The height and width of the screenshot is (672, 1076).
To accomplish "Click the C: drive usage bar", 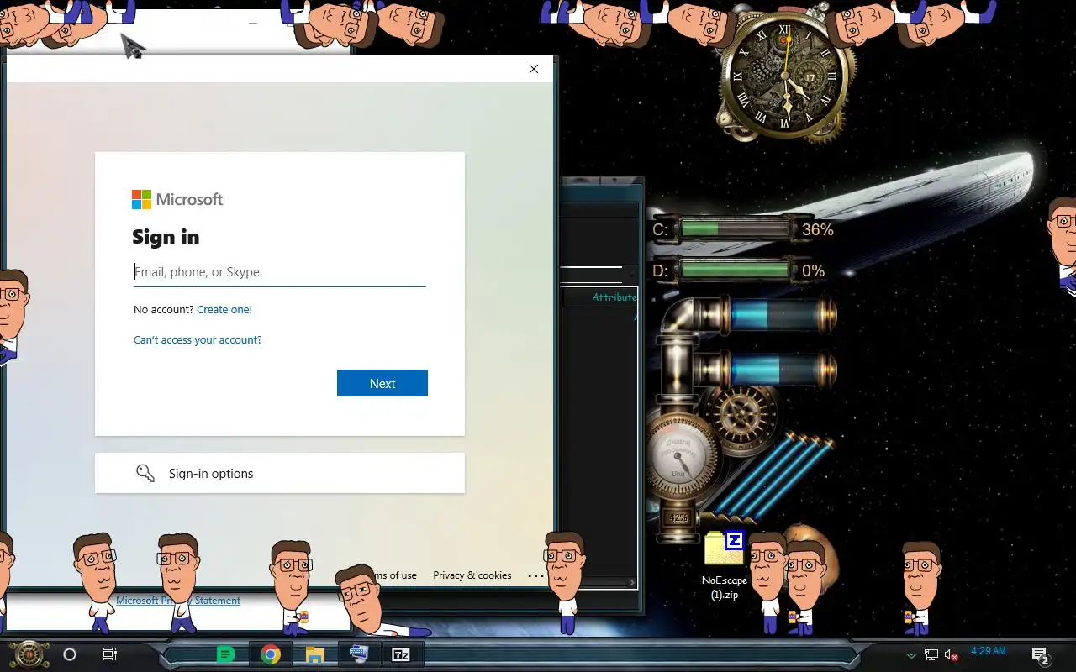I will (x=736, y=228).
